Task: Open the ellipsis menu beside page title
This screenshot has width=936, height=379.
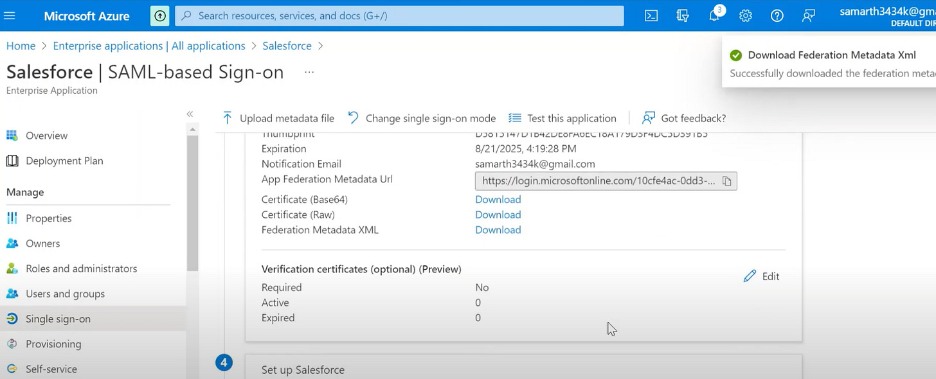Action: [x=309, y=73]
